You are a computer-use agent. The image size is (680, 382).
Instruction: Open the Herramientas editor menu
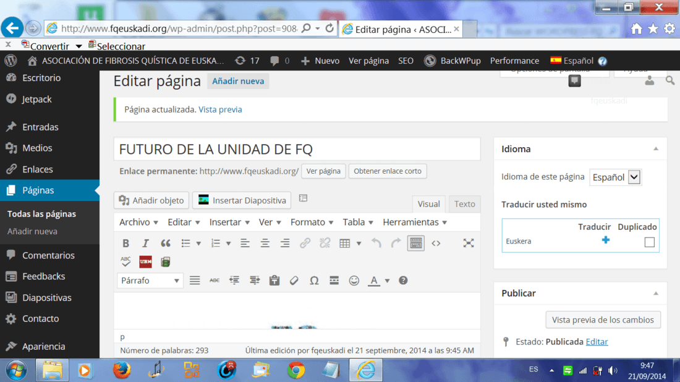tap(415, 222)
